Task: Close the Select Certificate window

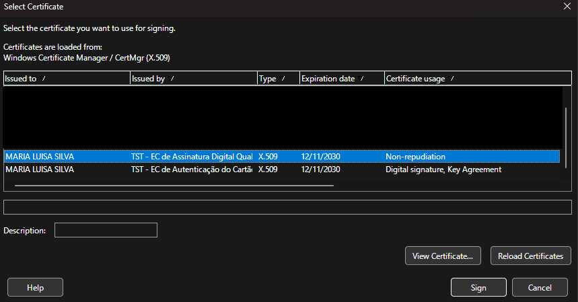Action: [567, 6]
